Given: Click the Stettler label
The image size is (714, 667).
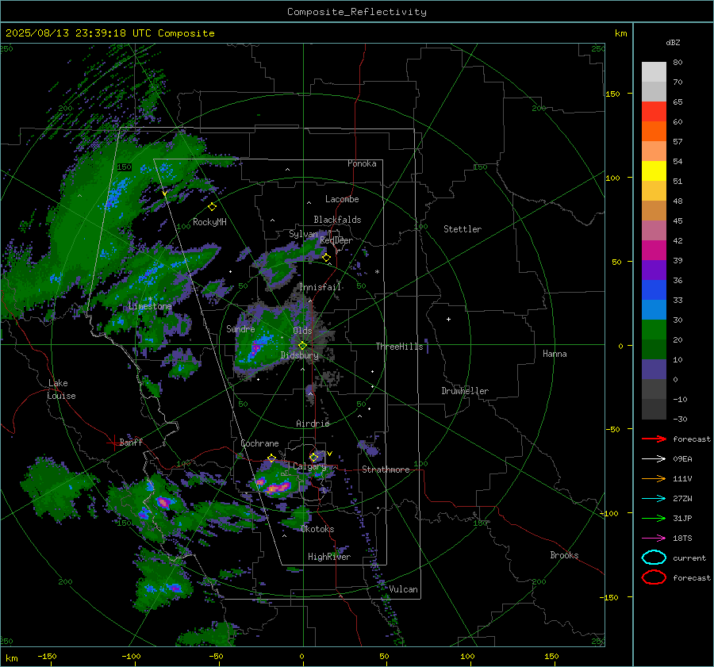Looking at the screenshot, I should pos(463,229).
